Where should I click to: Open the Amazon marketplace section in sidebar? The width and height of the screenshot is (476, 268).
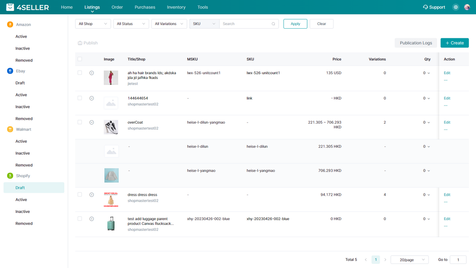pyautogui.click(x=10, y=24)
